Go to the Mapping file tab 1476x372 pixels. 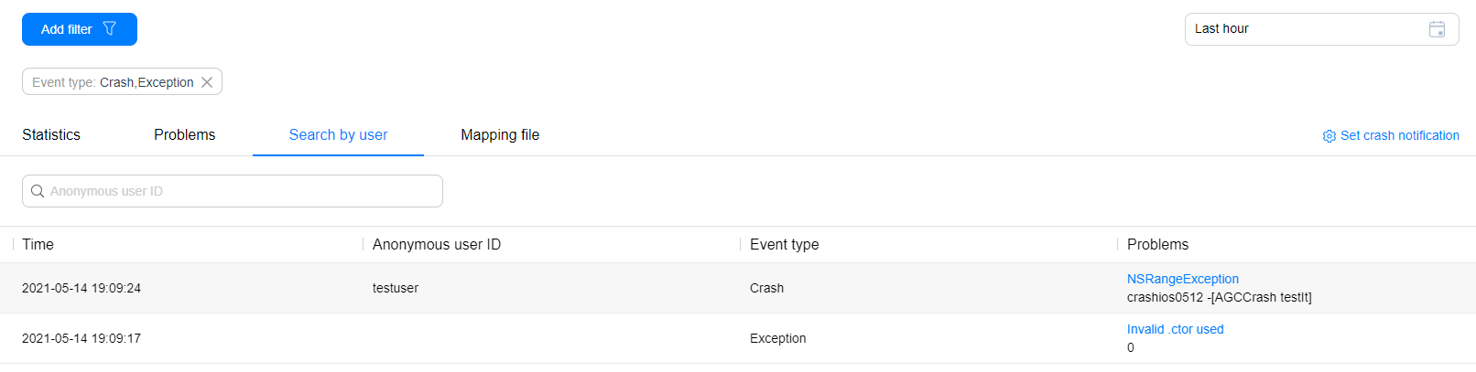(x=500, y=135)
